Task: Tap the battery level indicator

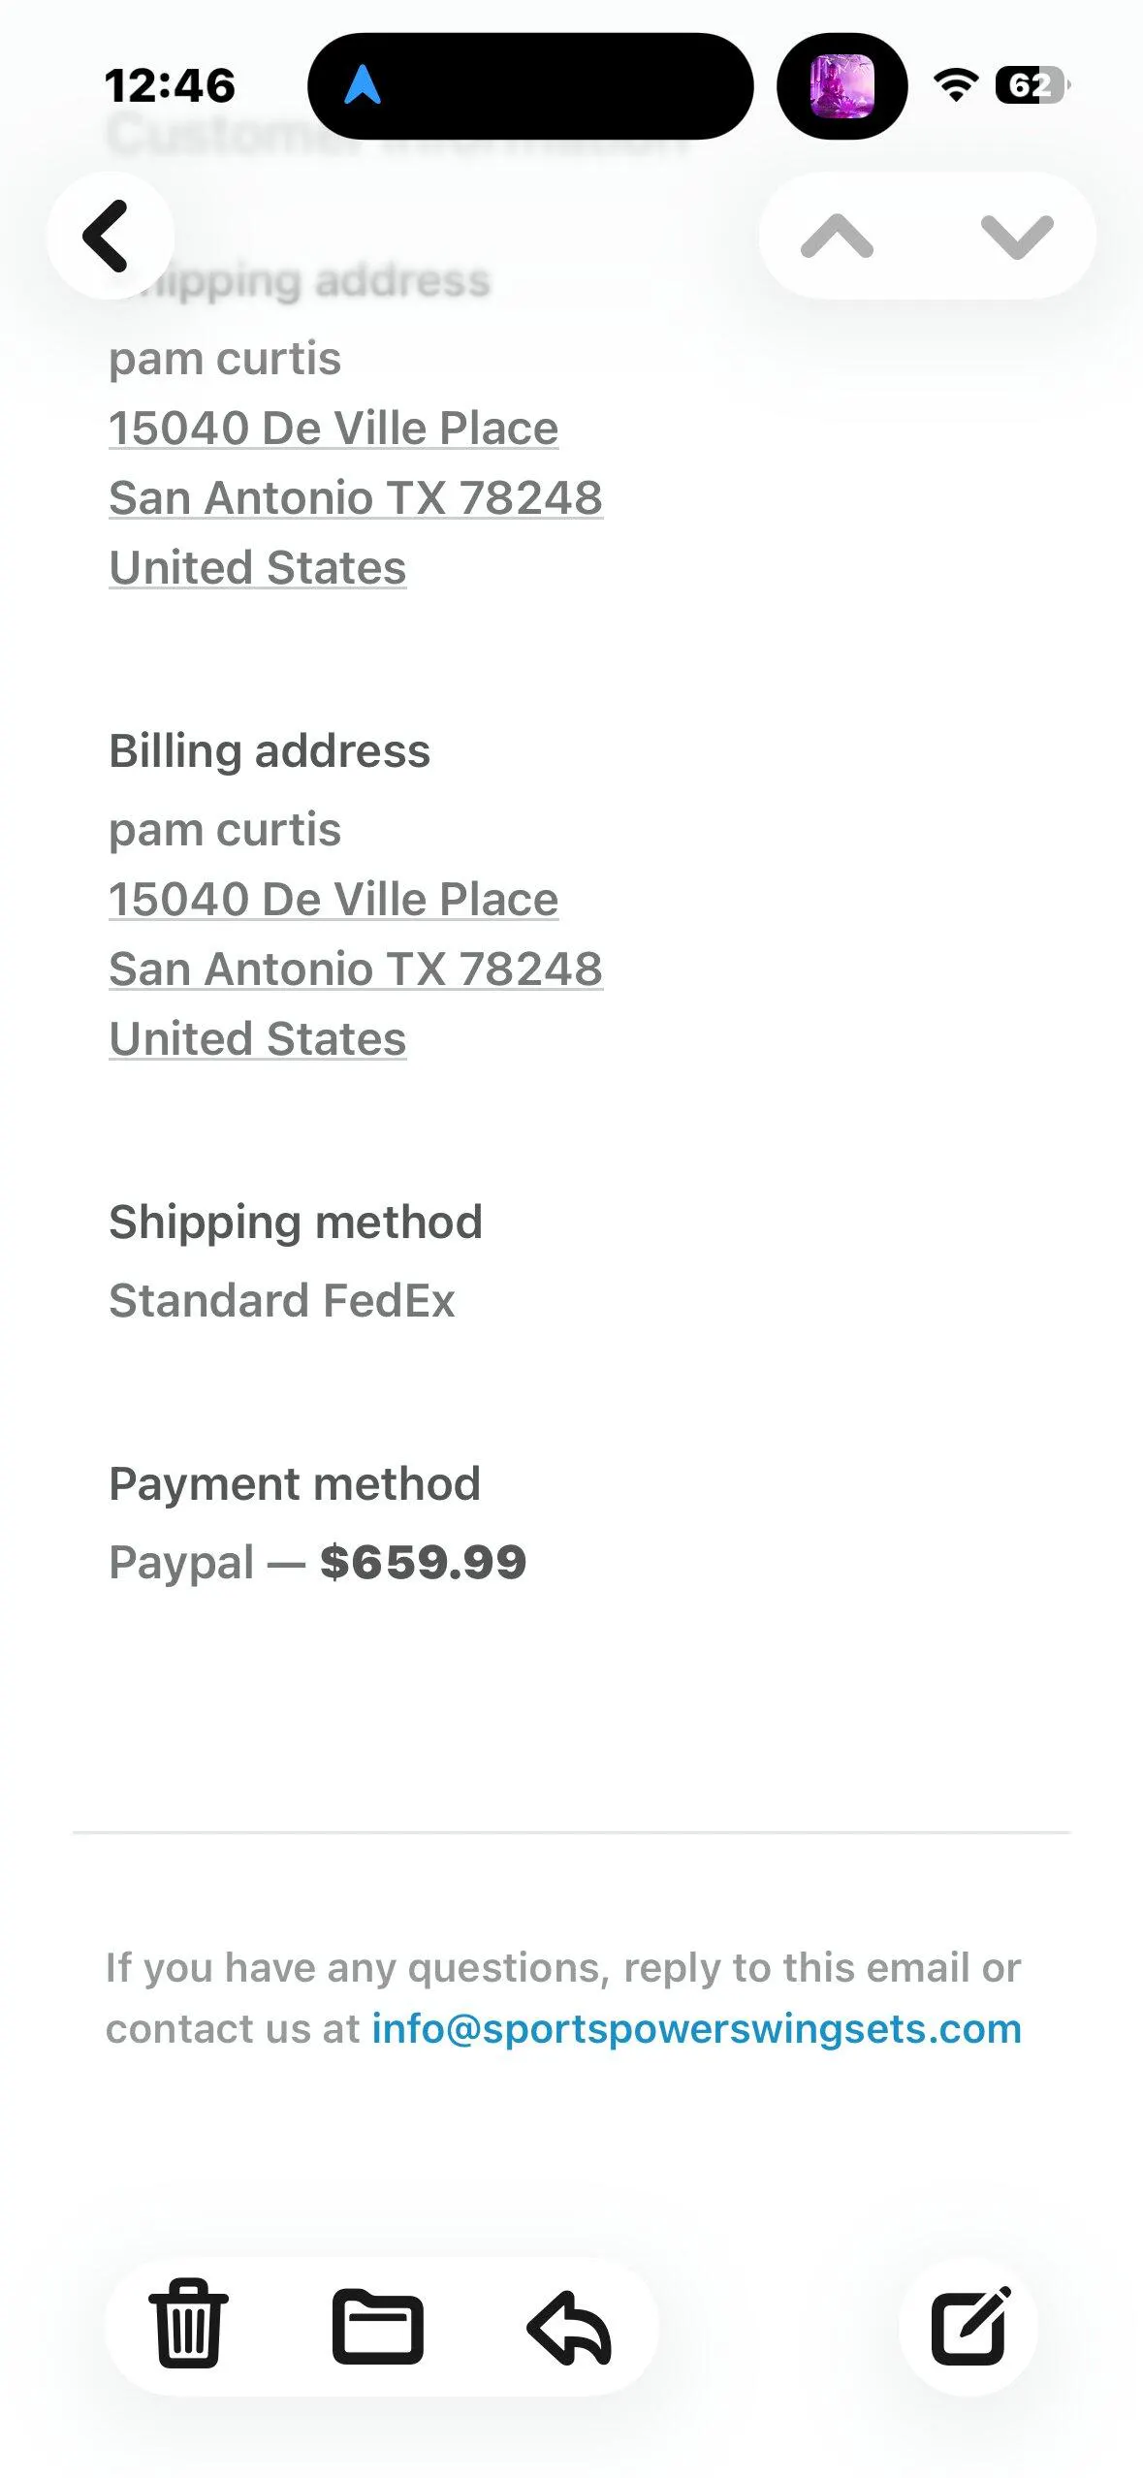Action: pyautogui.click(x=1032, y=85)
